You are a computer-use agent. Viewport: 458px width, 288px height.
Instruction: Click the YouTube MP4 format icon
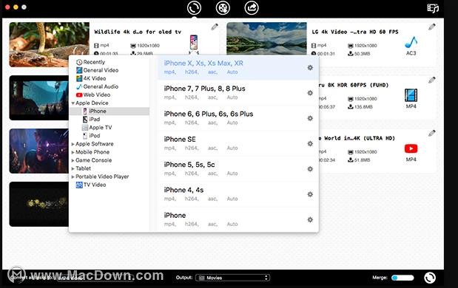[411, 148]
